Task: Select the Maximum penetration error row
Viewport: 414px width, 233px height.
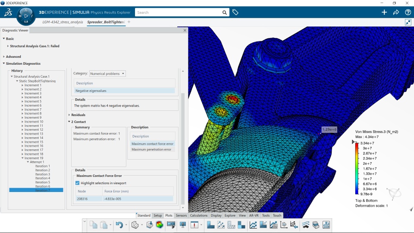Action: pyautogui.click(x=152, y=149)
